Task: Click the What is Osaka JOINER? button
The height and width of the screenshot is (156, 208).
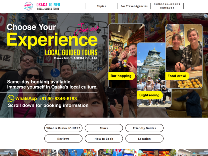Action: [63, 128]
